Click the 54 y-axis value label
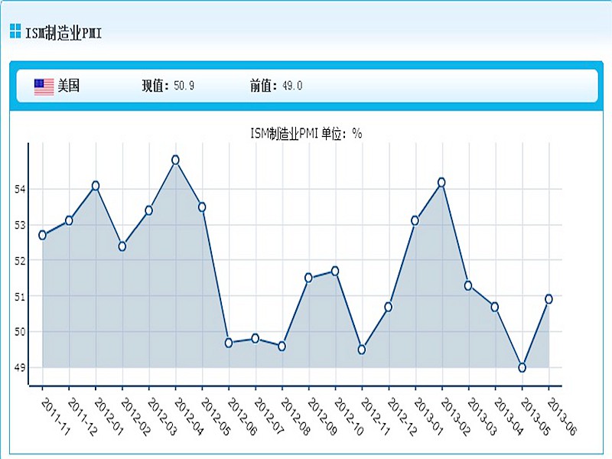 pyautogui.click(x=20, y=190)
